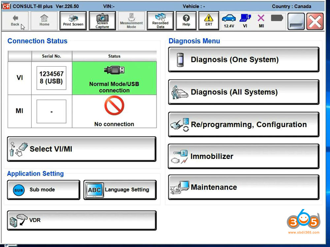Click the VI connection status icon
This screenshot has width=330, height=247.
point(245,21)
